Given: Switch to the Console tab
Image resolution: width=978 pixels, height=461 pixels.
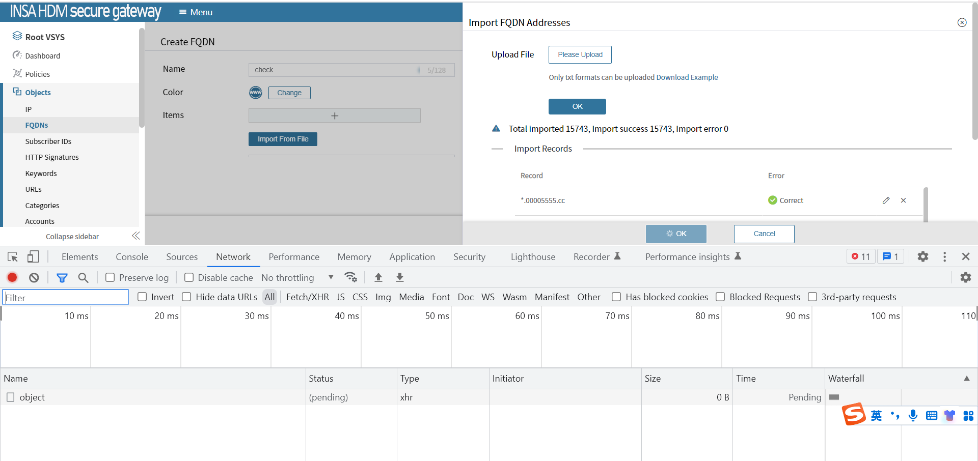Looking at the screenshot, I should click(131, 257).
